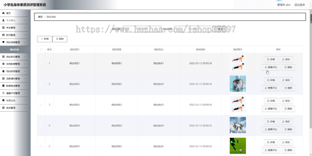Click the grid icon for 测试报名管理
This screenshot has height=156, width=312.
pos(3,57)
